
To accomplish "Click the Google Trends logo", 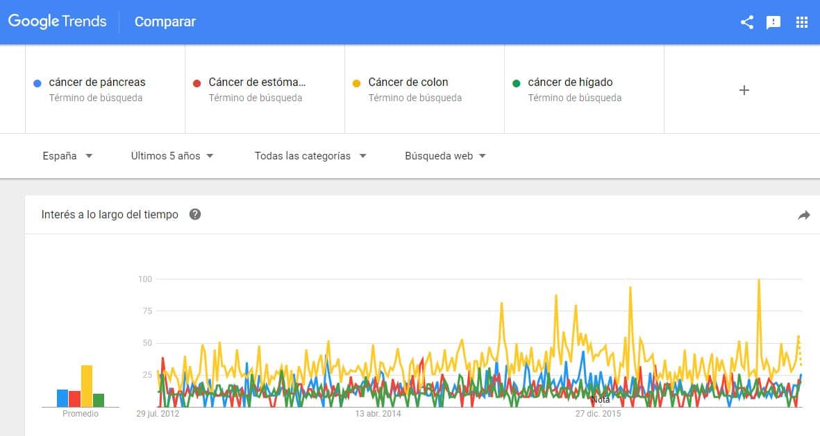I will tap(58, 21).
